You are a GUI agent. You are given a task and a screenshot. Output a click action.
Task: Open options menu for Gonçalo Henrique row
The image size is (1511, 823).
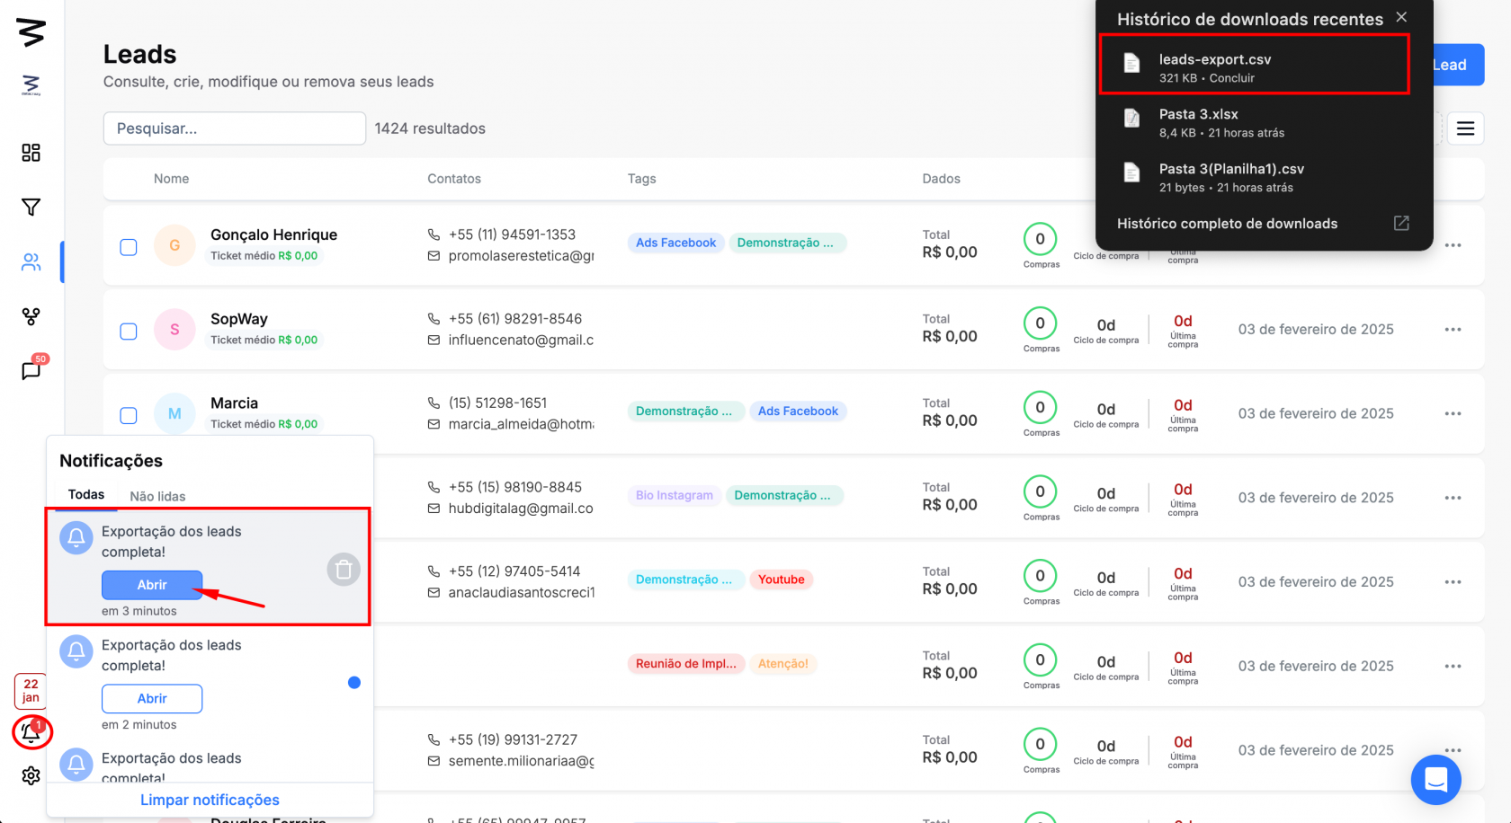tap(1453, 245)
